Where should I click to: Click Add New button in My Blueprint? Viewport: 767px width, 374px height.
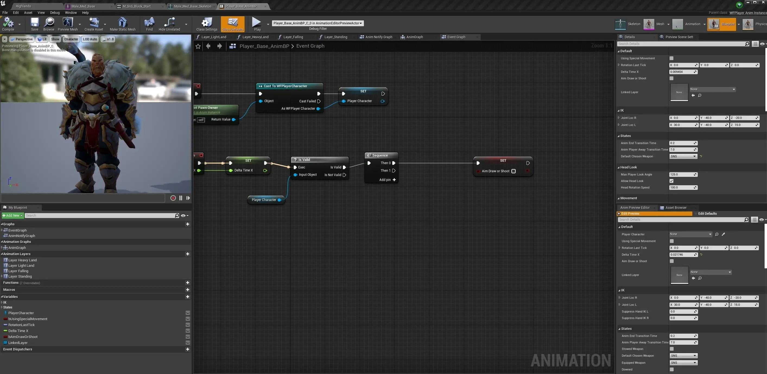12,216
